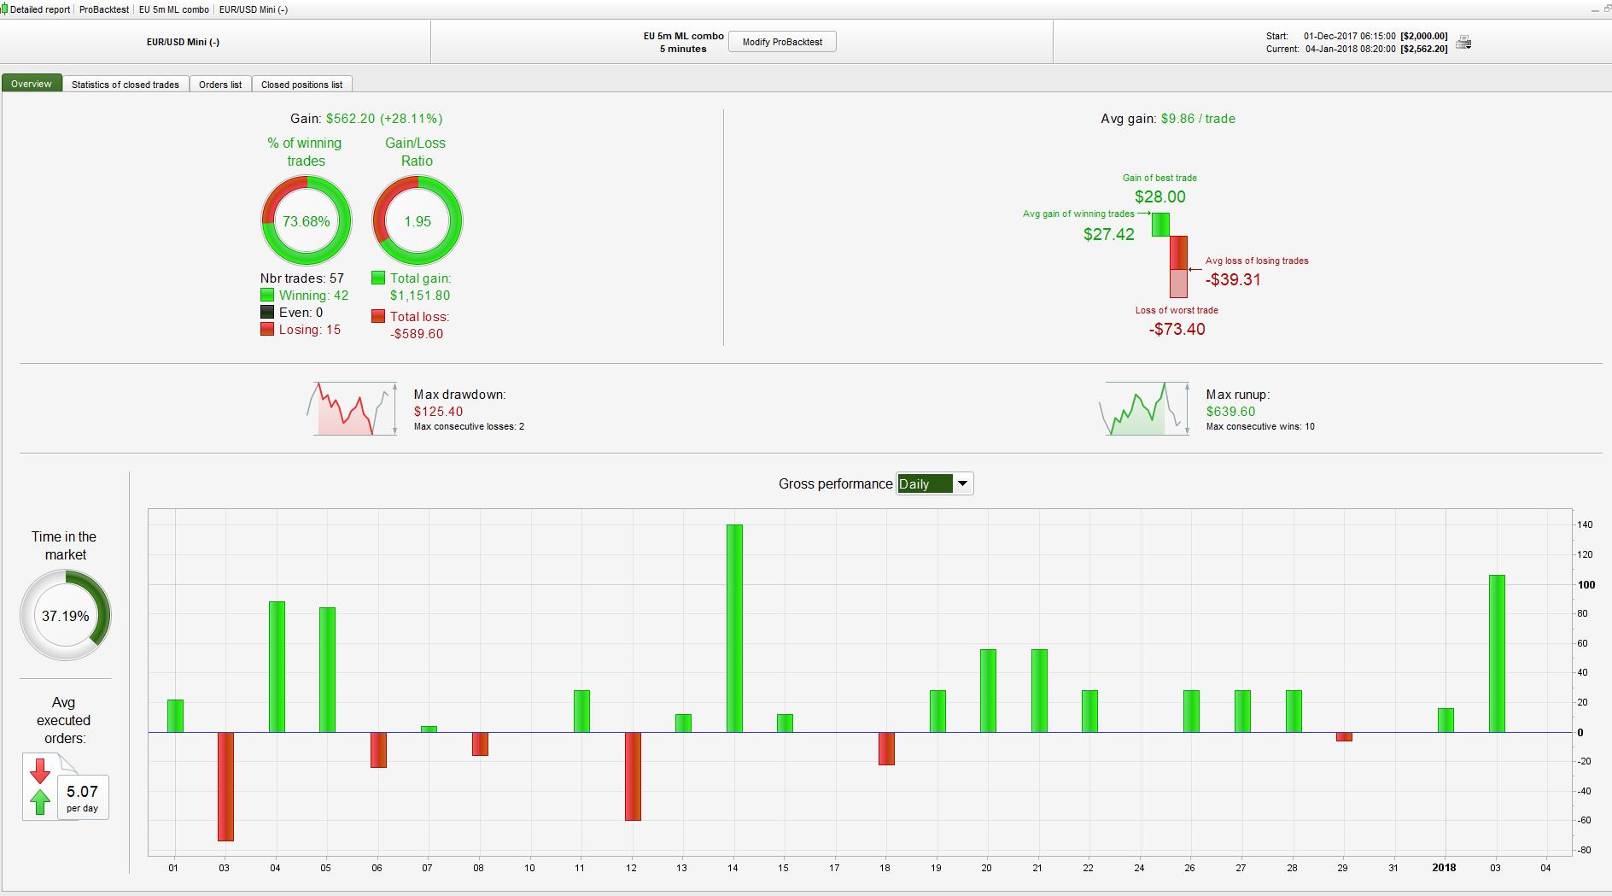Click the Current balance [$2,562.20] text
This screenshot has height=896, width=1612.
pos(1424,49)
